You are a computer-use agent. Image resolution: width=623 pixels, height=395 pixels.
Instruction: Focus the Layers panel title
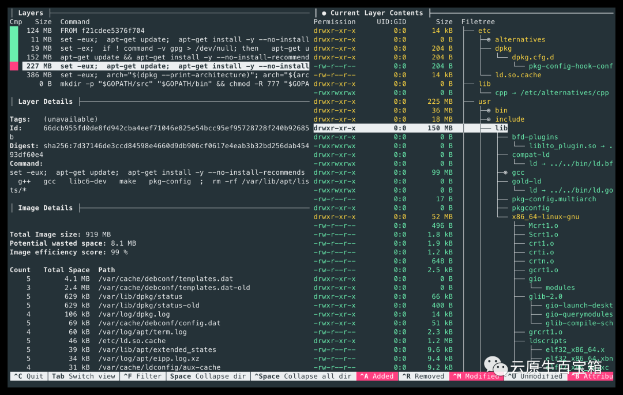pos(31,13)
